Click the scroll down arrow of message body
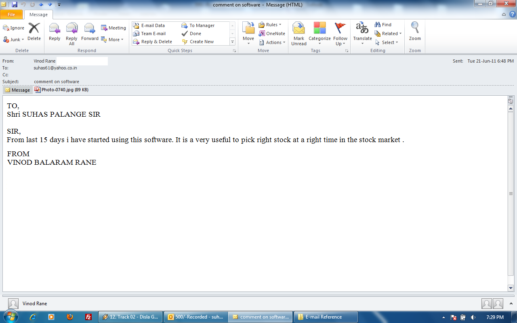The width and height of the screenshot is (517, 323). click(511, 288)
